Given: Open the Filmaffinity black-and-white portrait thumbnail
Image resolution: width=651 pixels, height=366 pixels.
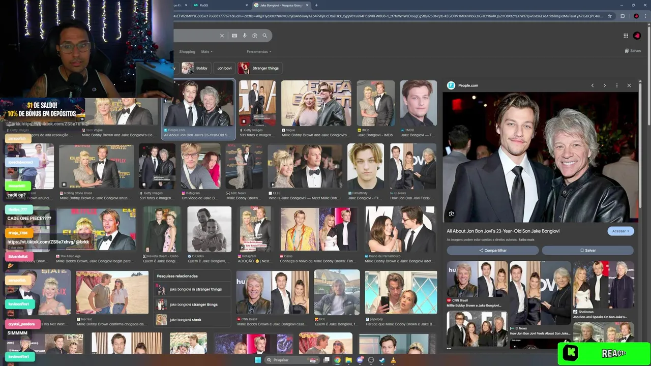Looking at the screenshot, I should click(x=366, y=166).
